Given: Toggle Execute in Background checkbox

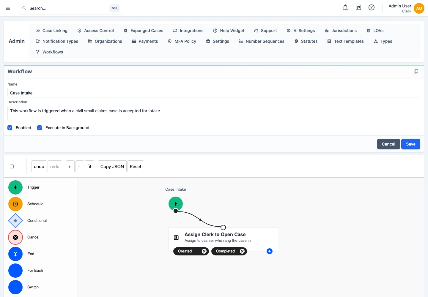Looking at the screenshot, I should 40,128.
